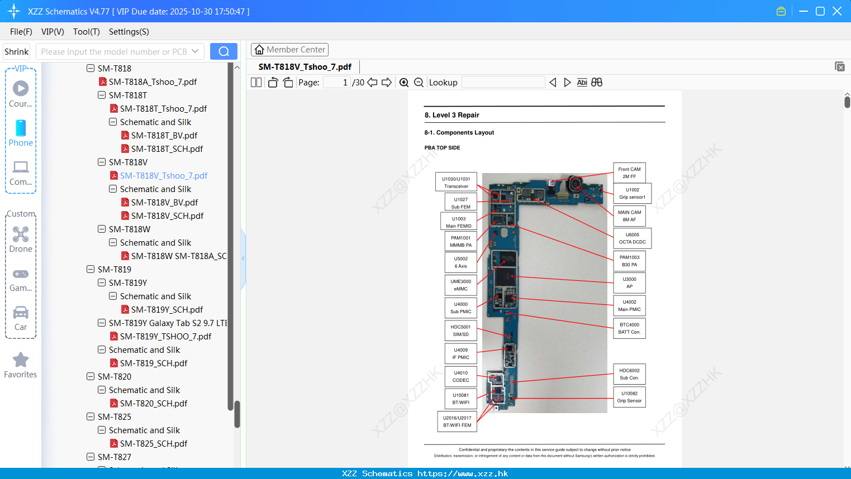
Task: Close the PDF tab panel icon
Action: 840,66
